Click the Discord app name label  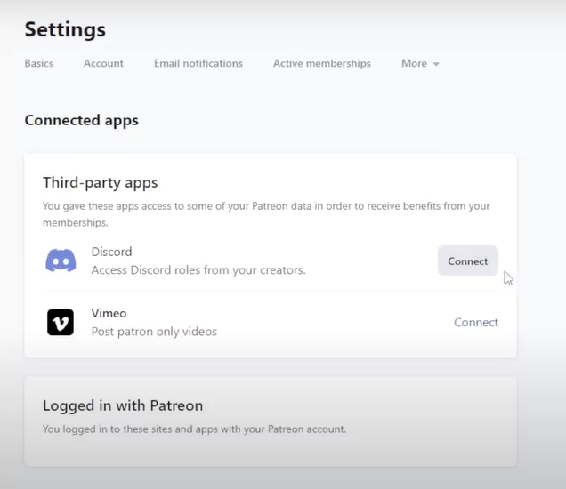[x=111, y=252]
